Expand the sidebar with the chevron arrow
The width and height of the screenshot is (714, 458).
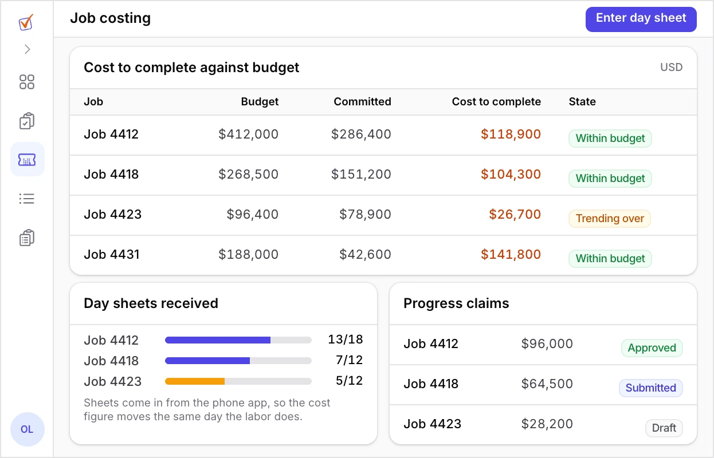pyautogui.click(x=27, y=49)
